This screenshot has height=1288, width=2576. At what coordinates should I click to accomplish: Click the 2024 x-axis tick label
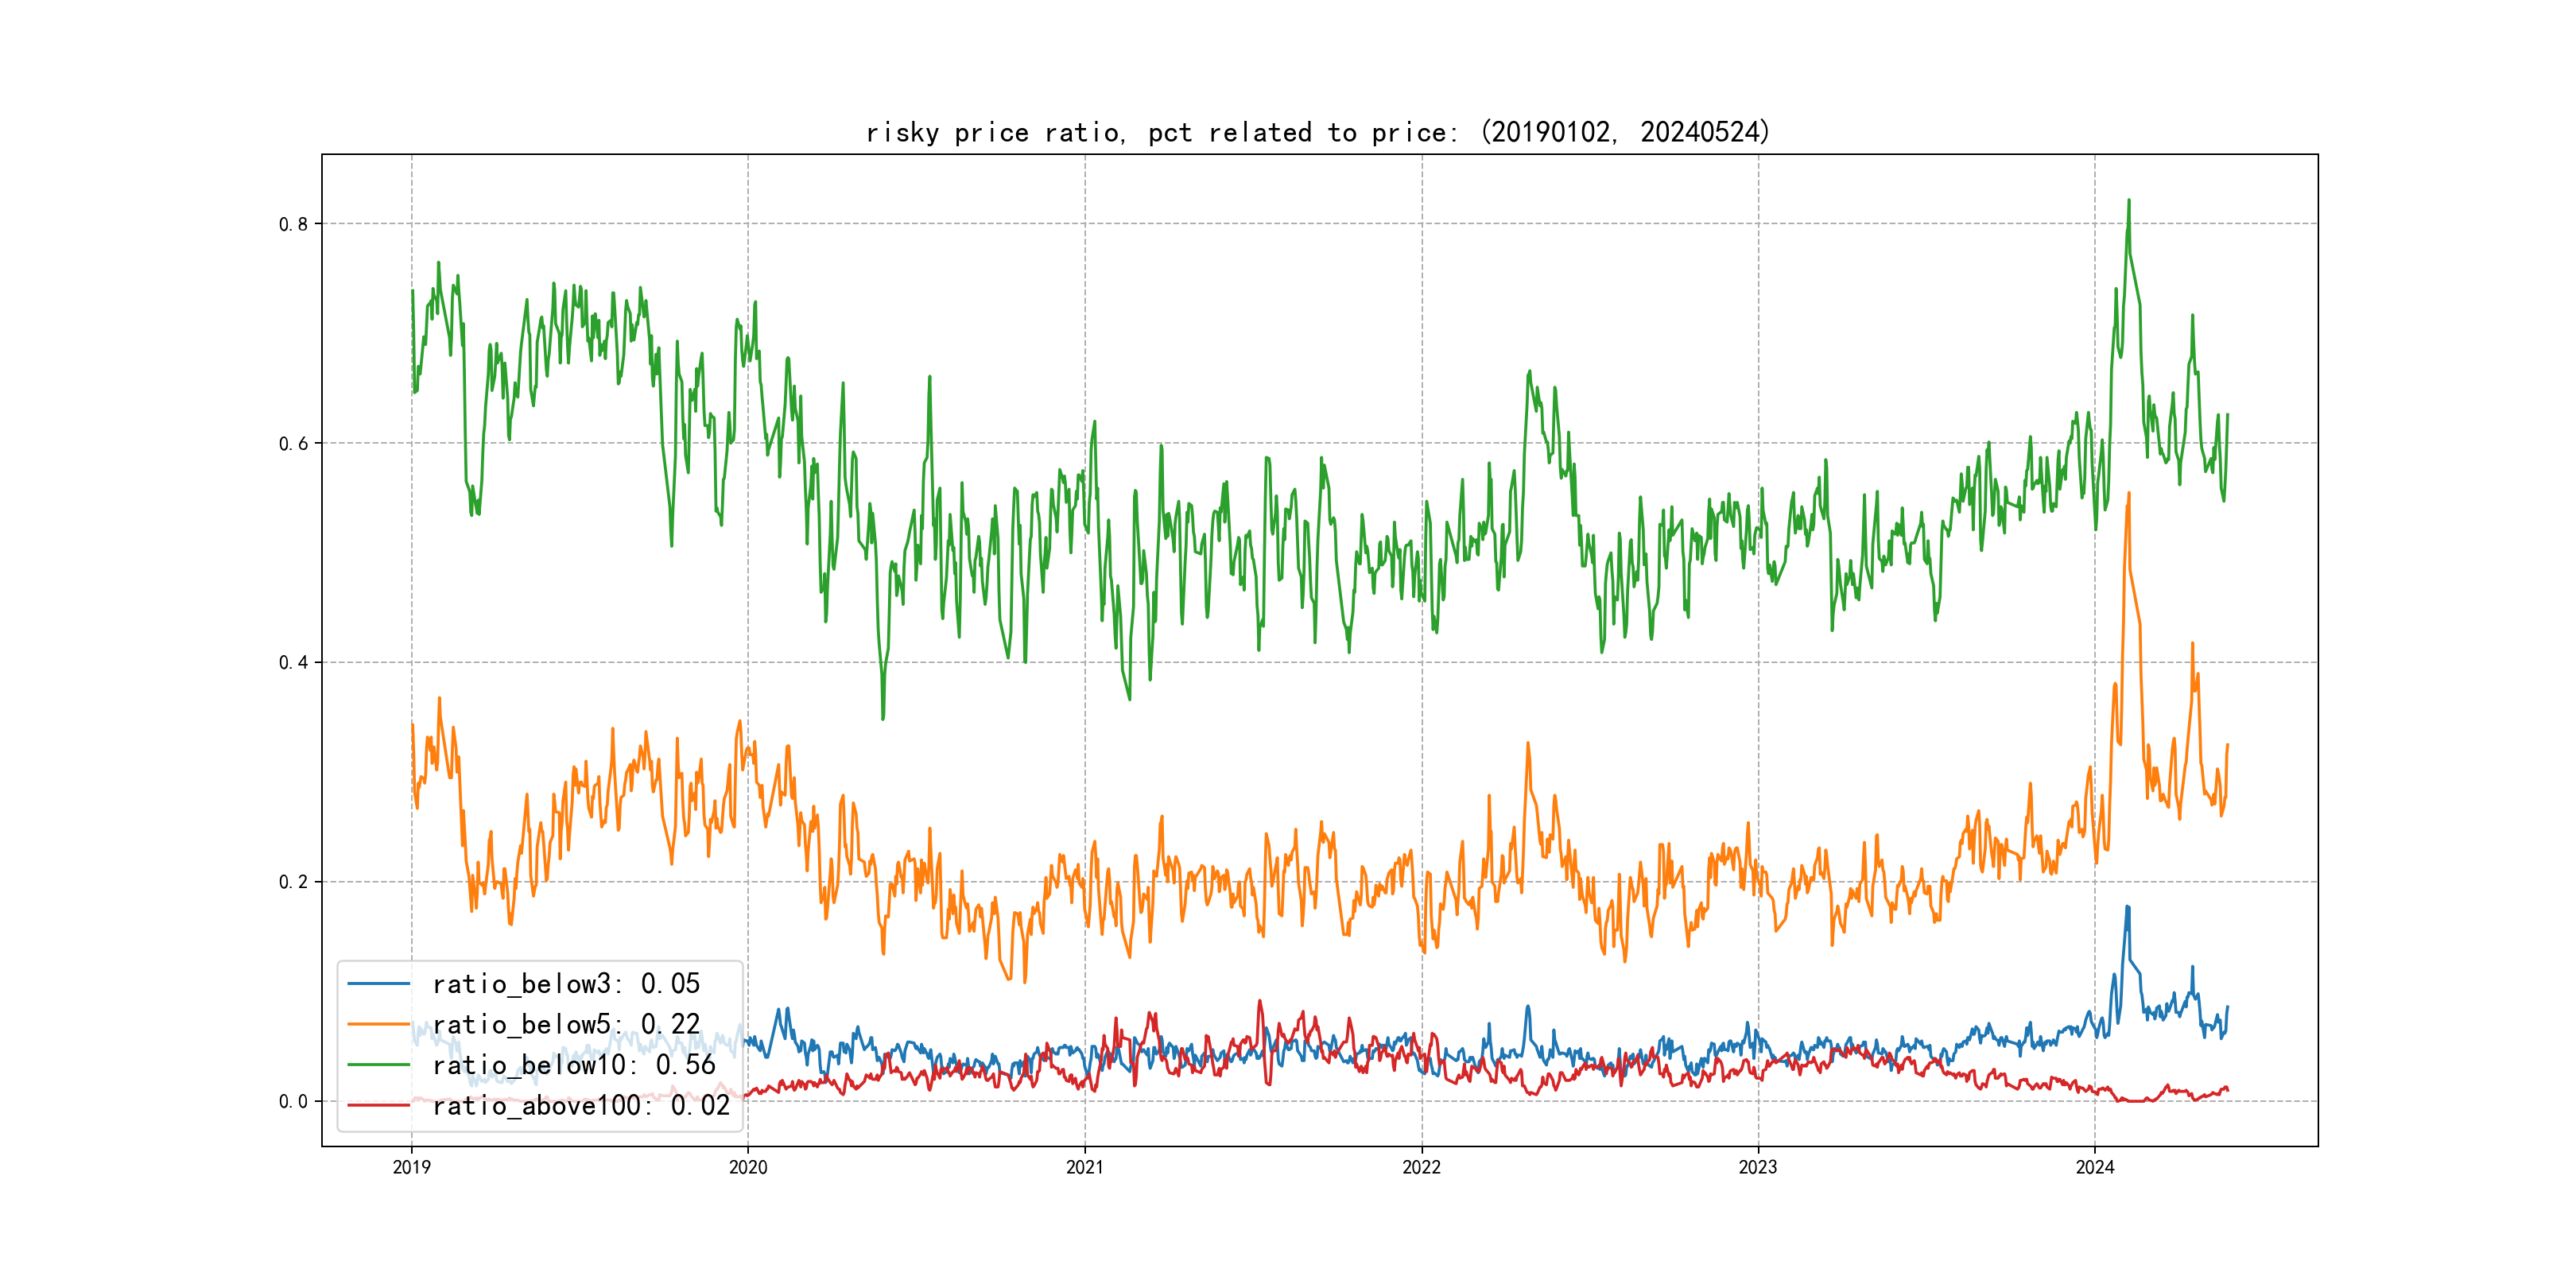[x=2095, y=1167]
